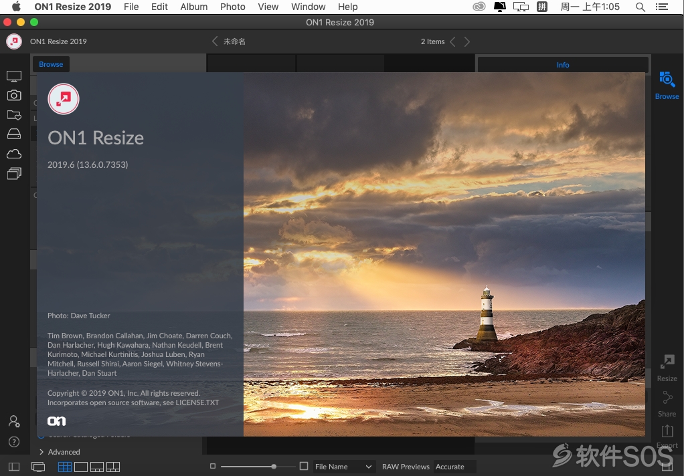
Task: Switch to single-image detail view
Action: (x=81, y=467)
